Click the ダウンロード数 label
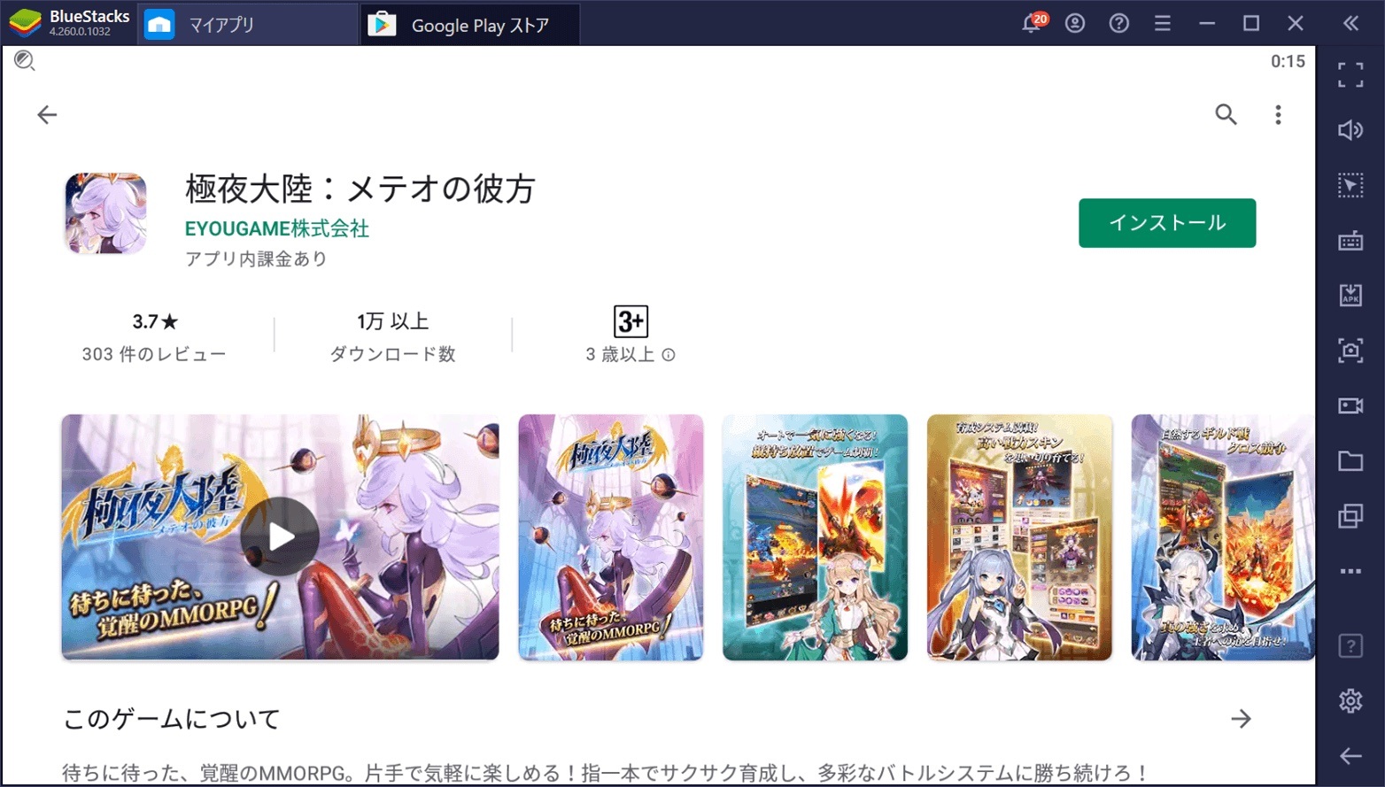 tap(392, 354)
